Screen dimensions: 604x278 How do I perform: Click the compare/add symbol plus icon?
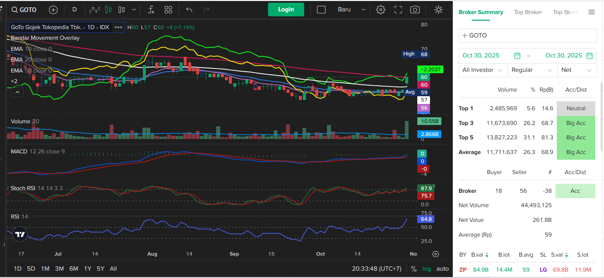53,10
